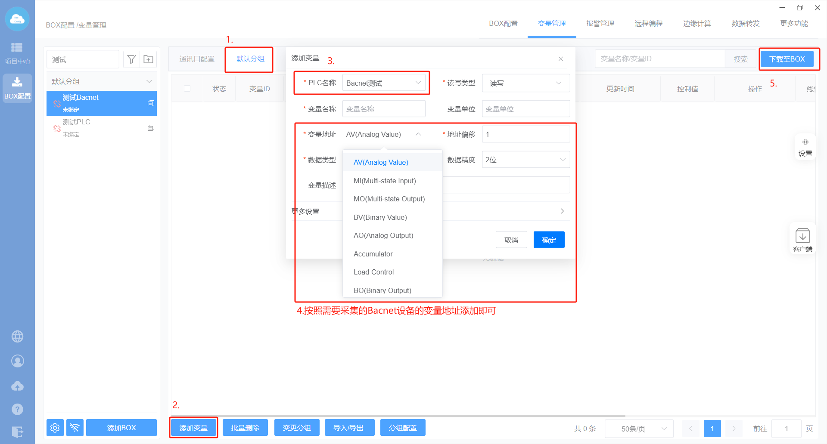The image size is (827, 444).
Task: Toggle the select-all checkbox in table header
Action: pos(187,89)
